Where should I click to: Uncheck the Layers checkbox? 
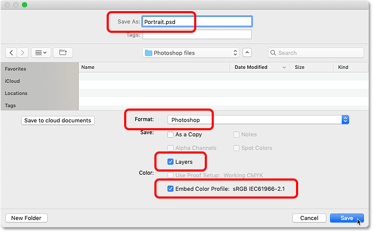click(x=170, y=162)
